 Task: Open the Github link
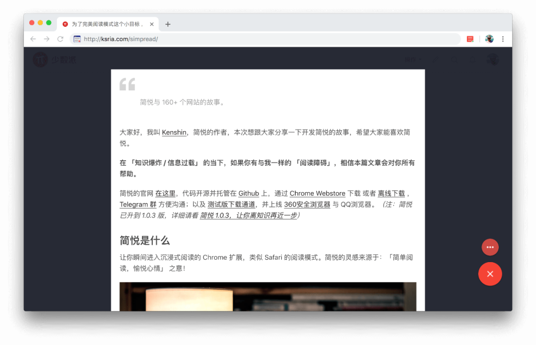(249, 194)
